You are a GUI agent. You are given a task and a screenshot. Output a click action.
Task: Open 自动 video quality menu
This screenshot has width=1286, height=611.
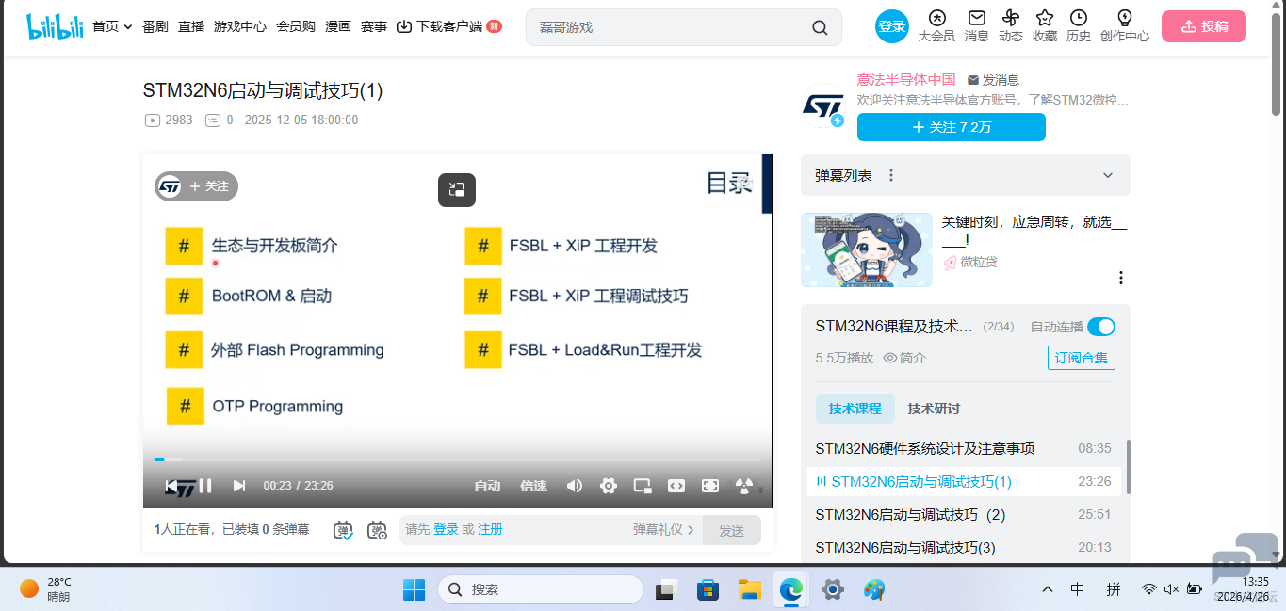pyautogui.click(x=487, y=486)
